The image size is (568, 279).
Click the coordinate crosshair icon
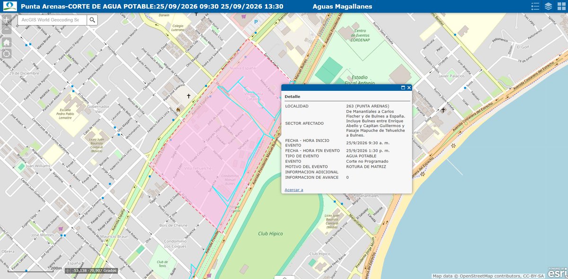click(68, 271)
